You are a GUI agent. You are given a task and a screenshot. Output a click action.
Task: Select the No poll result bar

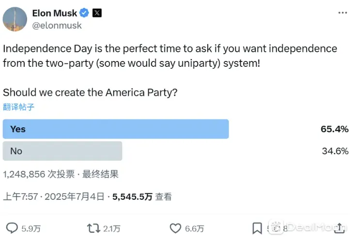tap(62, 151)
